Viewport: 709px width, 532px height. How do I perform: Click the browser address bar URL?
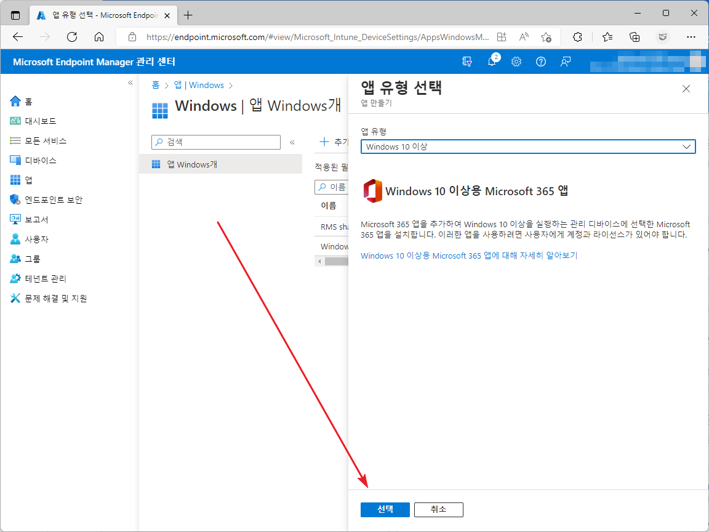tap(318, 37)
